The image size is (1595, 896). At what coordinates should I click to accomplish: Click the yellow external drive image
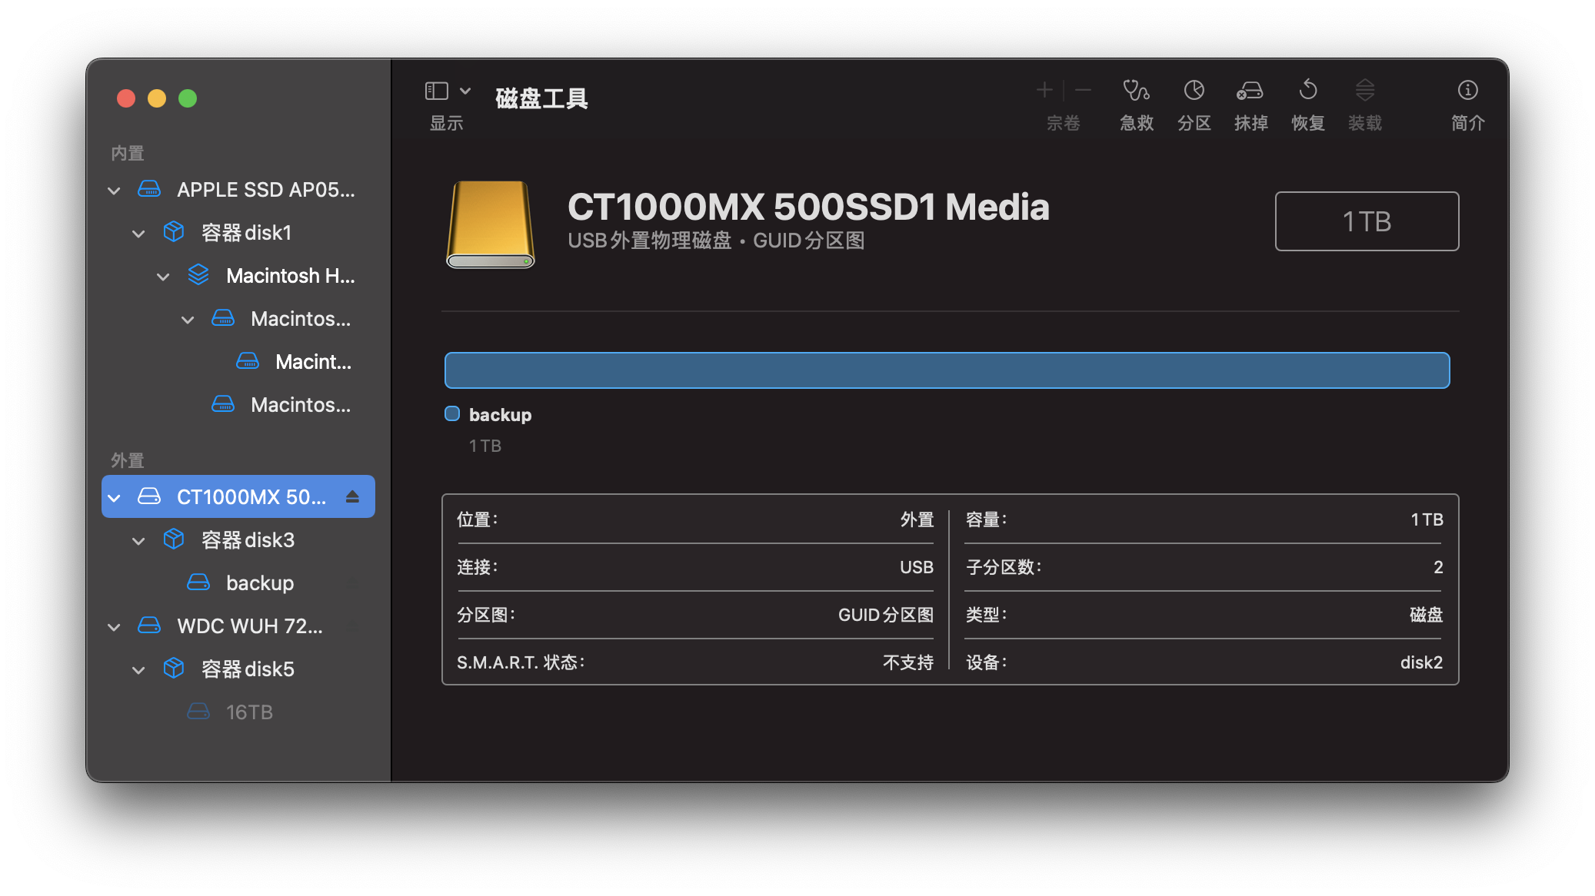tap(490, 224)
